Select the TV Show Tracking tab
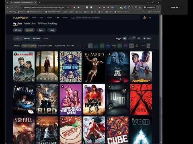 [x=47, y=24]
